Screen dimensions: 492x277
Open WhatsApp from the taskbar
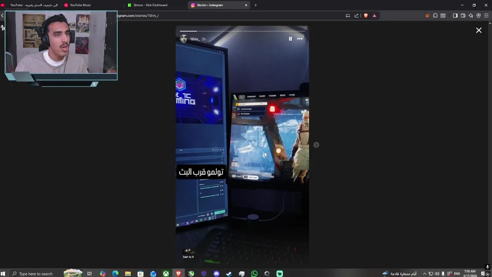coord(254,274)
